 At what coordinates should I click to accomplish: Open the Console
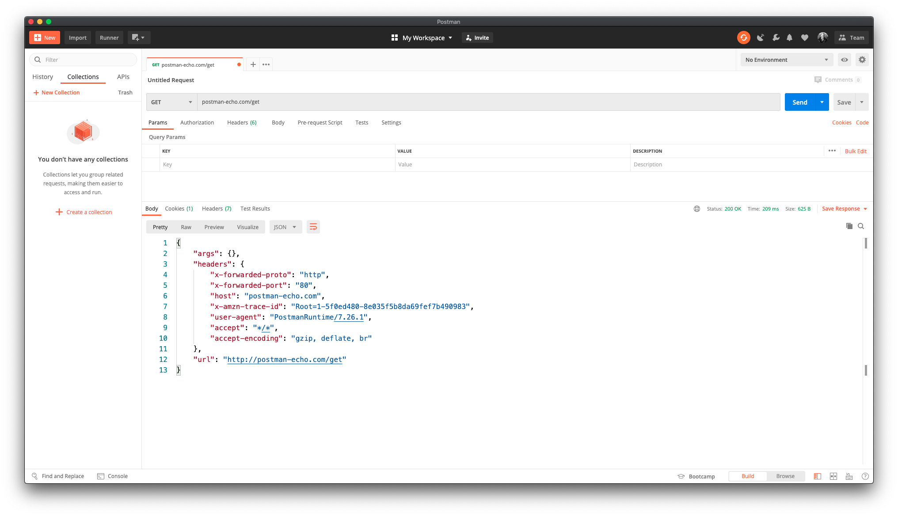click(113, 476)
